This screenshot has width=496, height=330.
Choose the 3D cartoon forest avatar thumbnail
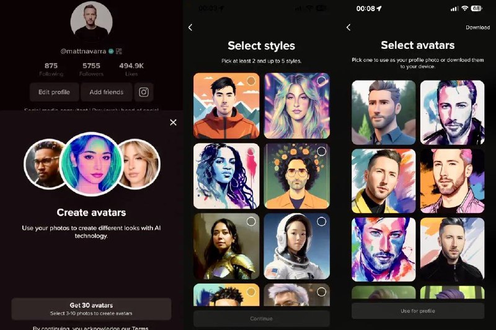tap(384, 113)
